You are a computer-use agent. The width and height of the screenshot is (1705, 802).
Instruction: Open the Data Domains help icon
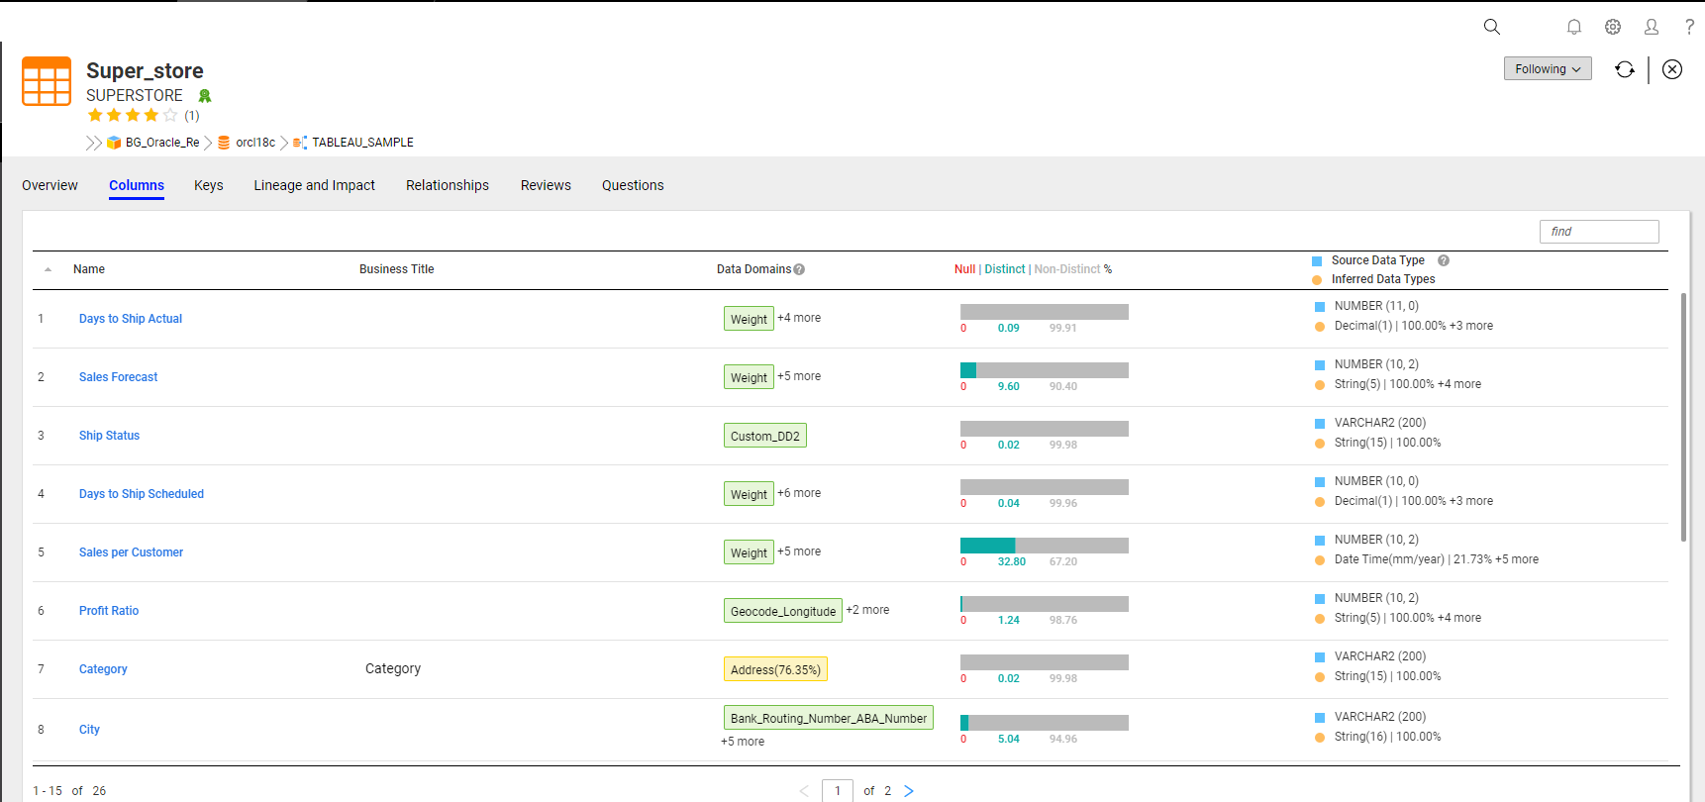click(799, 269)
